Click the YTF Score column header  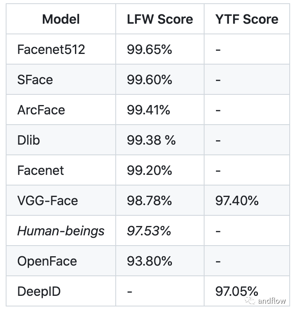click(247, 19)
